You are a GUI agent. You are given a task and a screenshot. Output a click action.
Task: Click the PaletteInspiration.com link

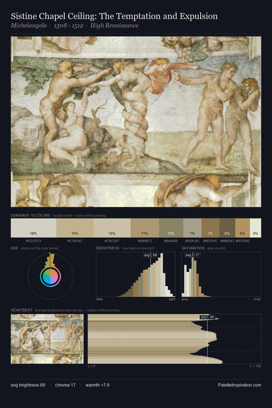(x=240, y=385)
